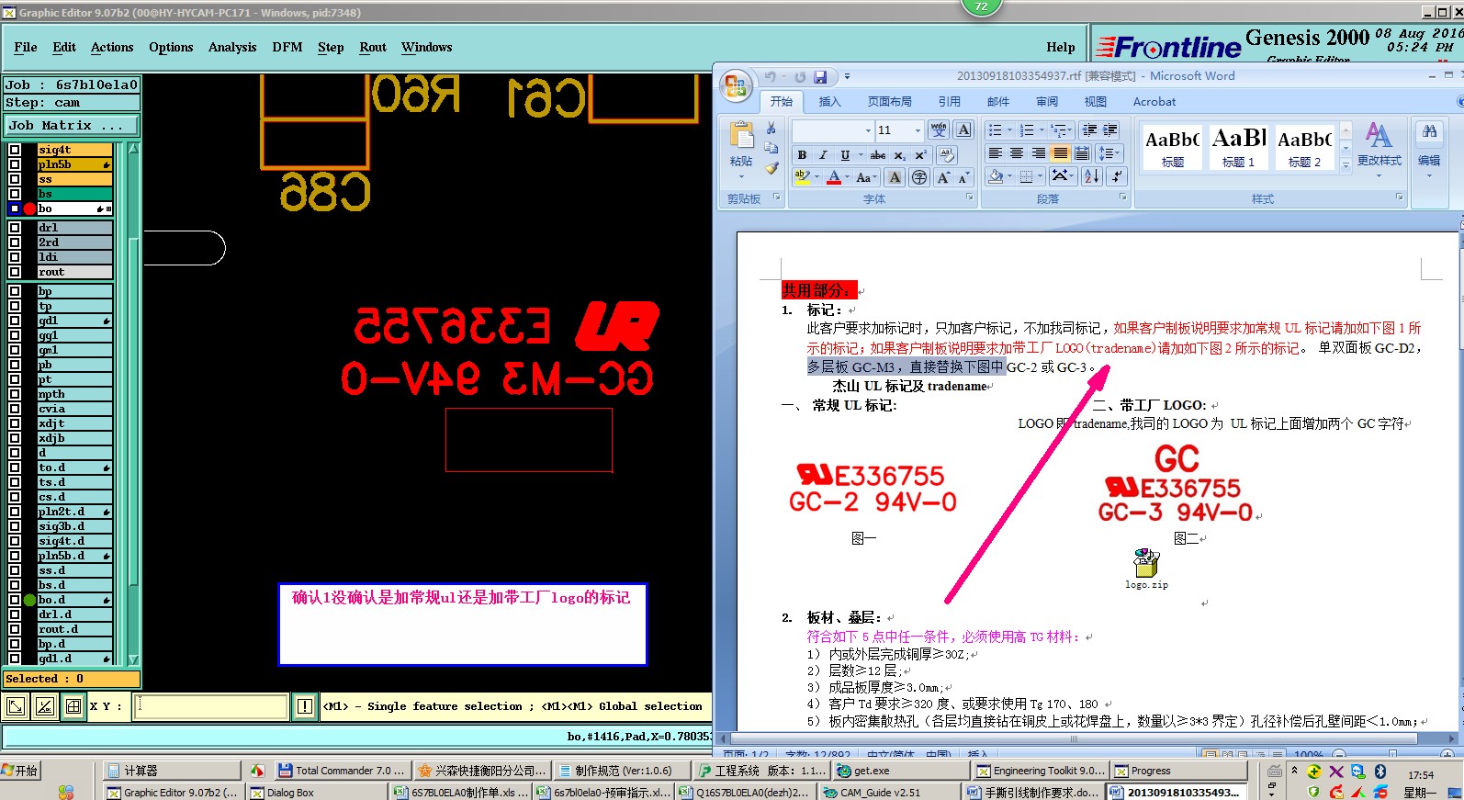Decrease paragraph indent
The height and width of the screenshot is (800, 1464).
point(1089,130)
